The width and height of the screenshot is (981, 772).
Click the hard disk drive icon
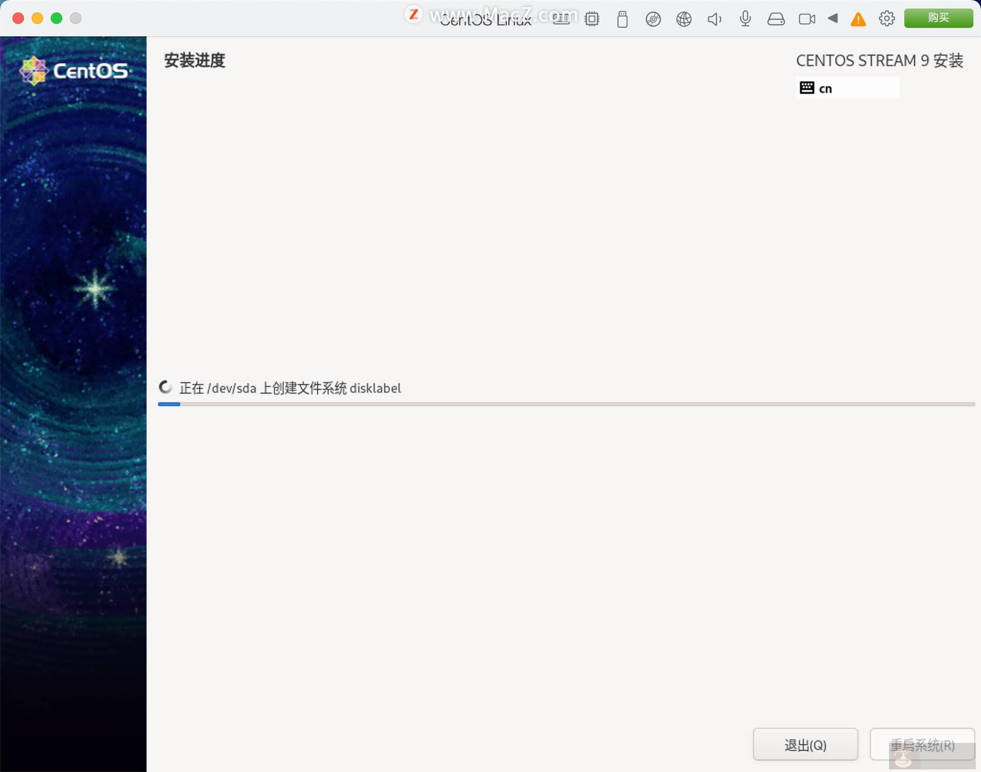[776, 19]
